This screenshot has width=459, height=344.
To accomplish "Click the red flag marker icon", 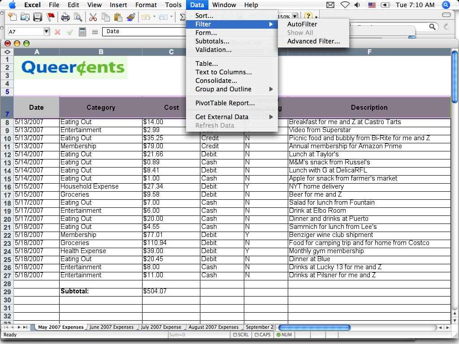I will (50, 16).
